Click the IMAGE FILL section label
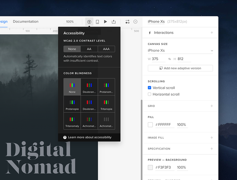 click(x=156, y=138)
